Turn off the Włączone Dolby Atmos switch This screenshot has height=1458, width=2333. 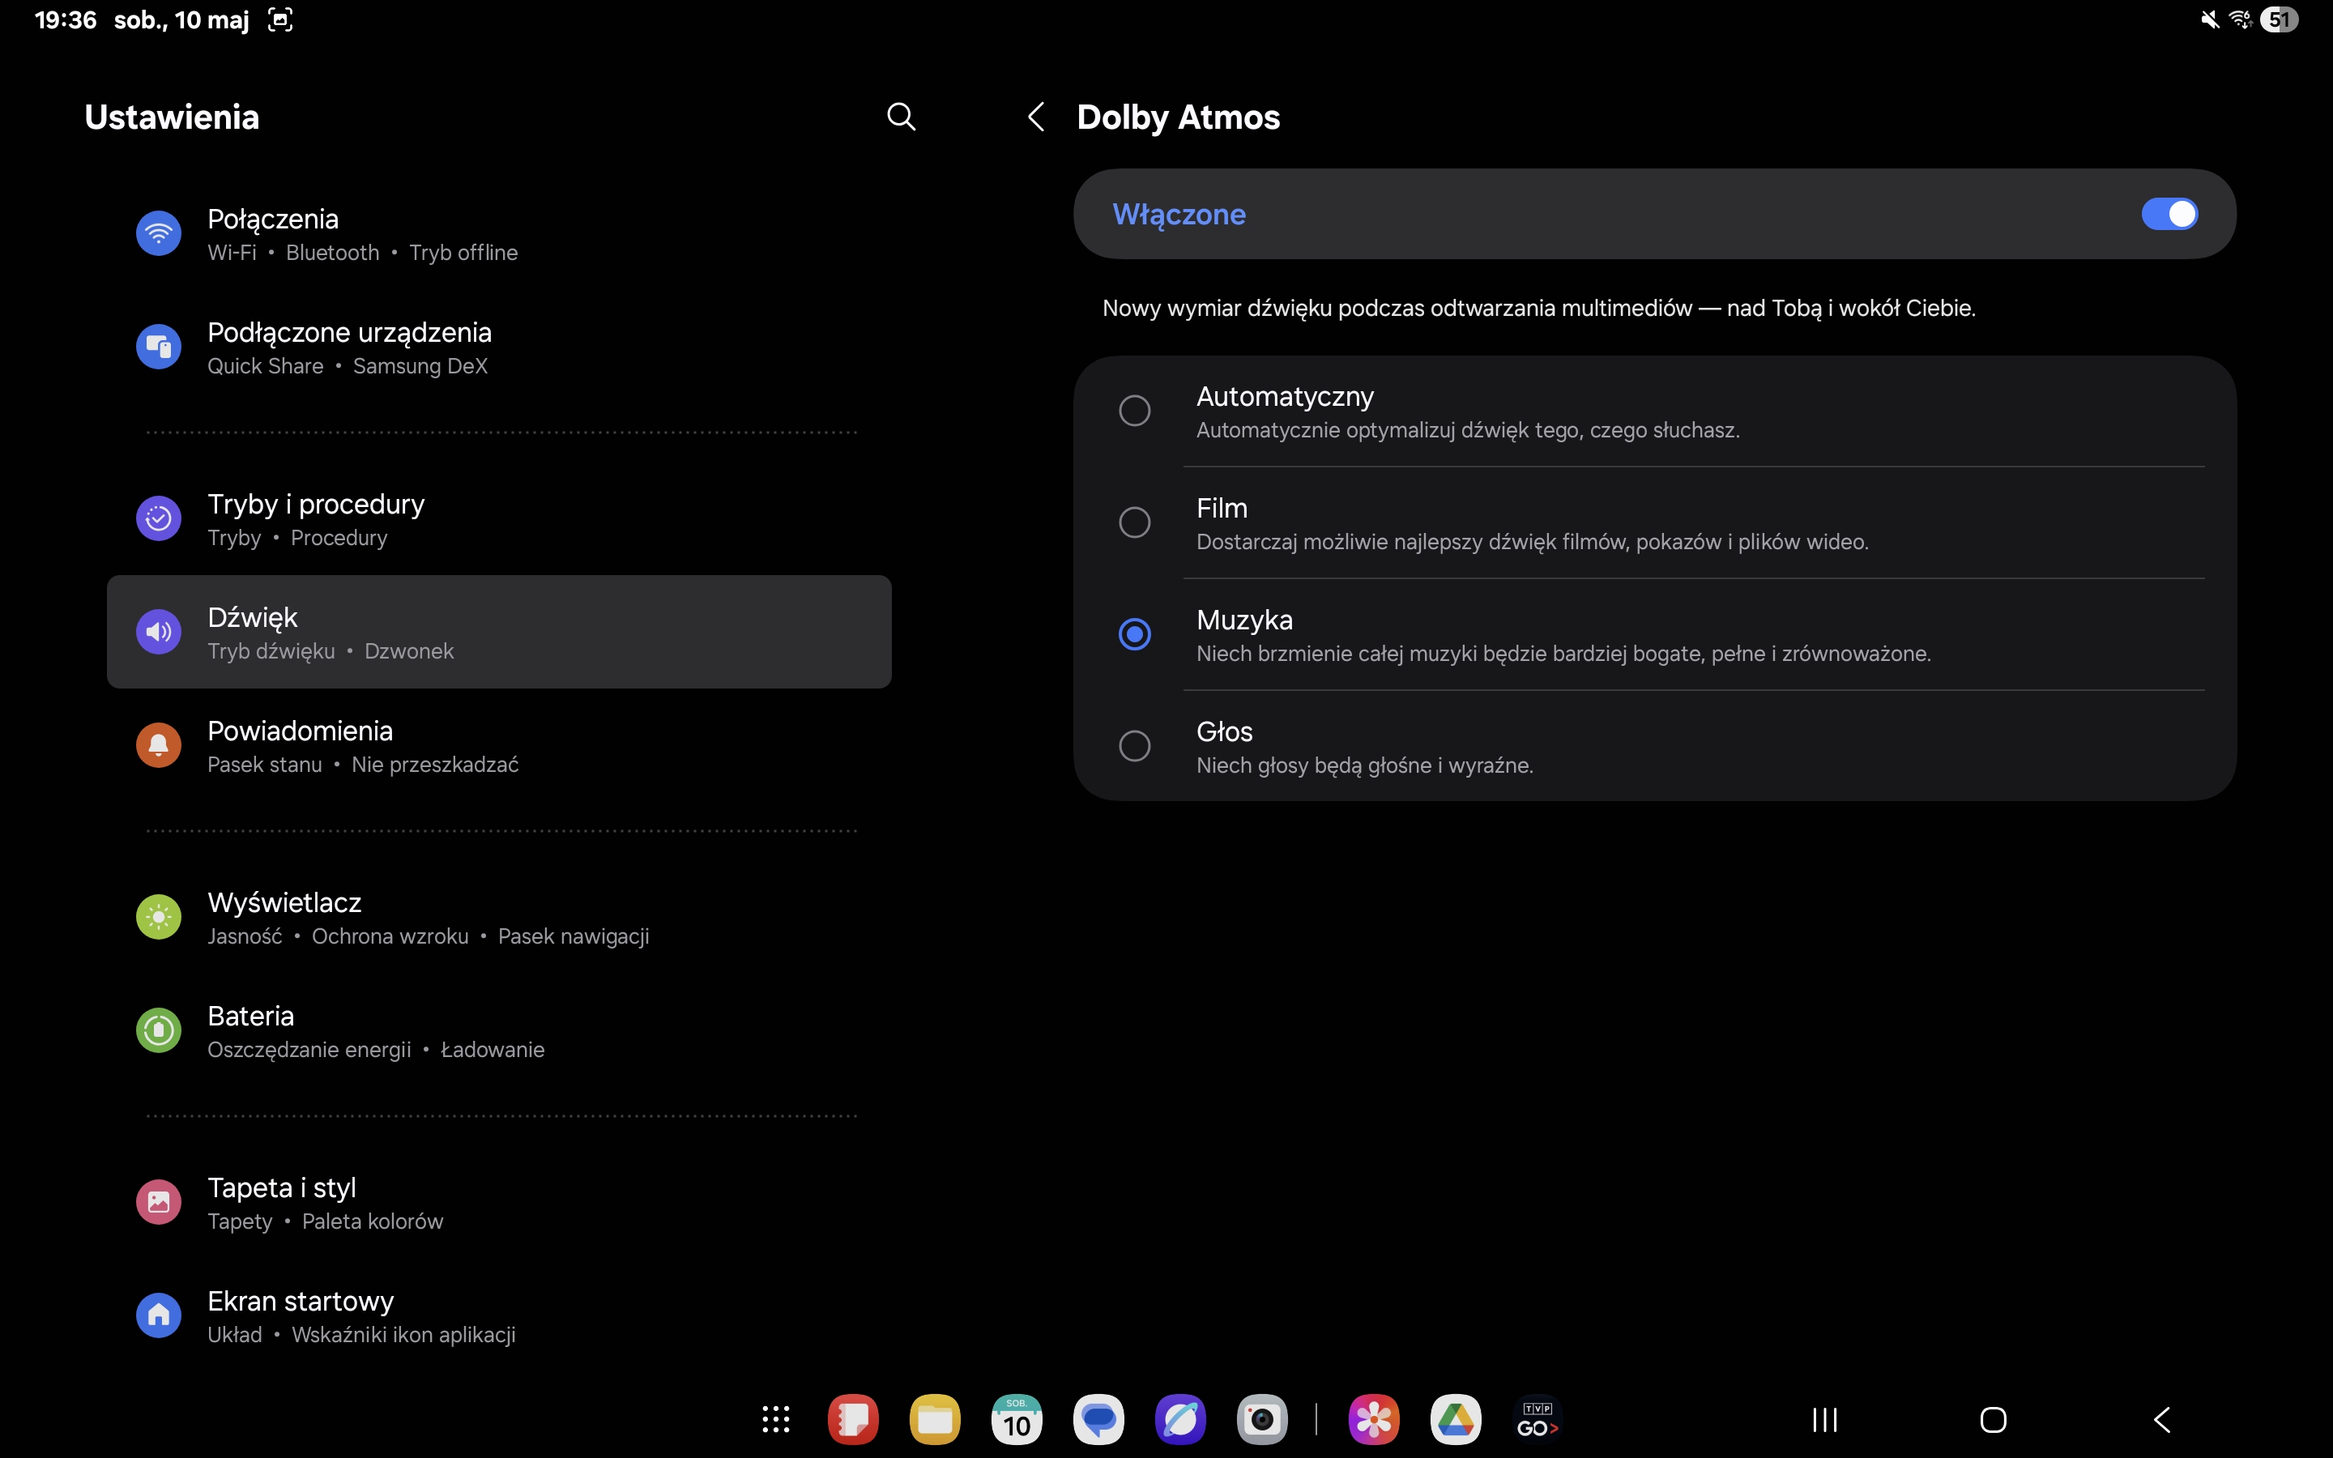[2169, 214]
